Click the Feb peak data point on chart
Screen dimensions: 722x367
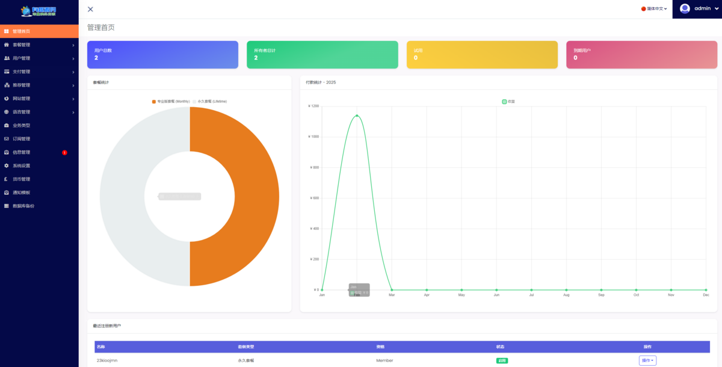[357, 116]
